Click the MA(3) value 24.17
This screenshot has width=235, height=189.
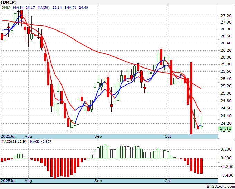(x=30, y=7)
